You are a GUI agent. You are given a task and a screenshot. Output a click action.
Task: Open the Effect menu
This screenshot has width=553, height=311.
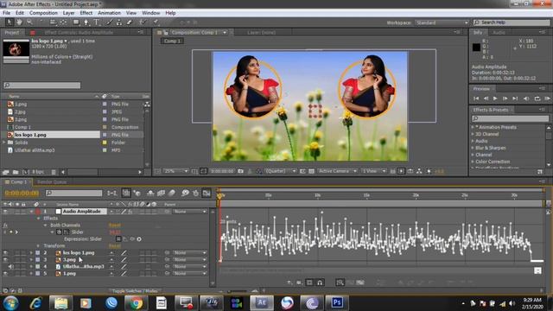(x=86, y=13)
